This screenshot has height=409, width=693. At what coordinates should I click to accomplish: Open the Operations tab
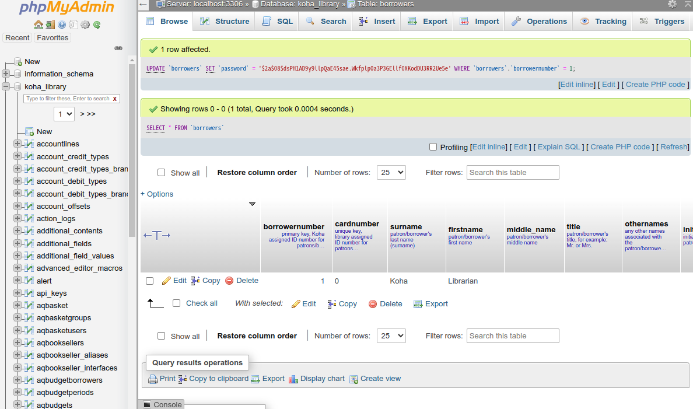tap(539, 21)
